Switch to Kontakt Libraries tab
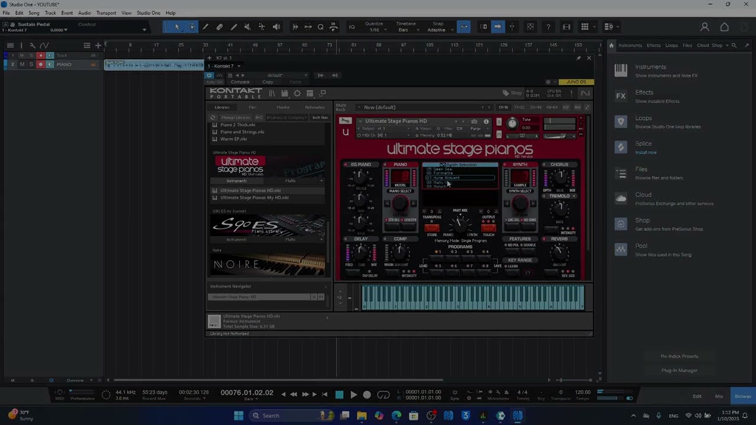 222,107
